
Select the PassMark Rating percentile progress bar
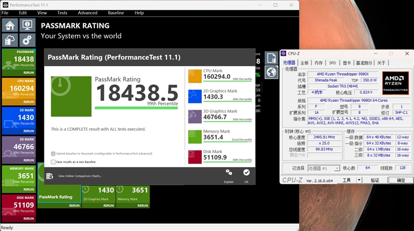tap(136, 107)
